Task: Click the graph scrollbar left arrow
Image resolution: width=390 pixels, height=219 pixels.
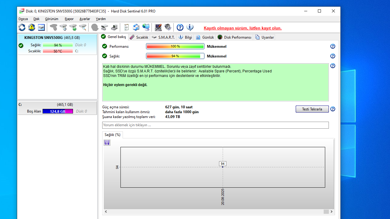Action: pos(106,212)
